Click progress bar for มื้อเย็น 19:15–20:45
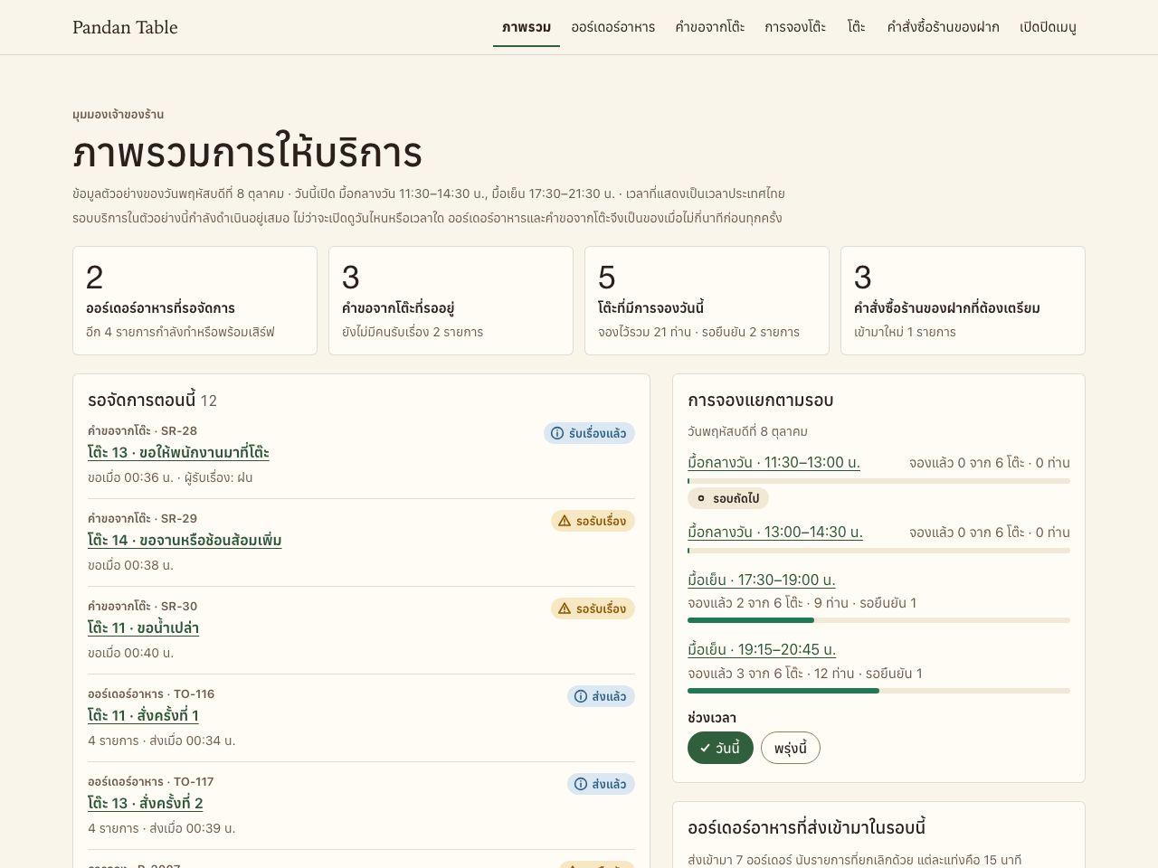The image size is (1158, 868). coord(878,691)
